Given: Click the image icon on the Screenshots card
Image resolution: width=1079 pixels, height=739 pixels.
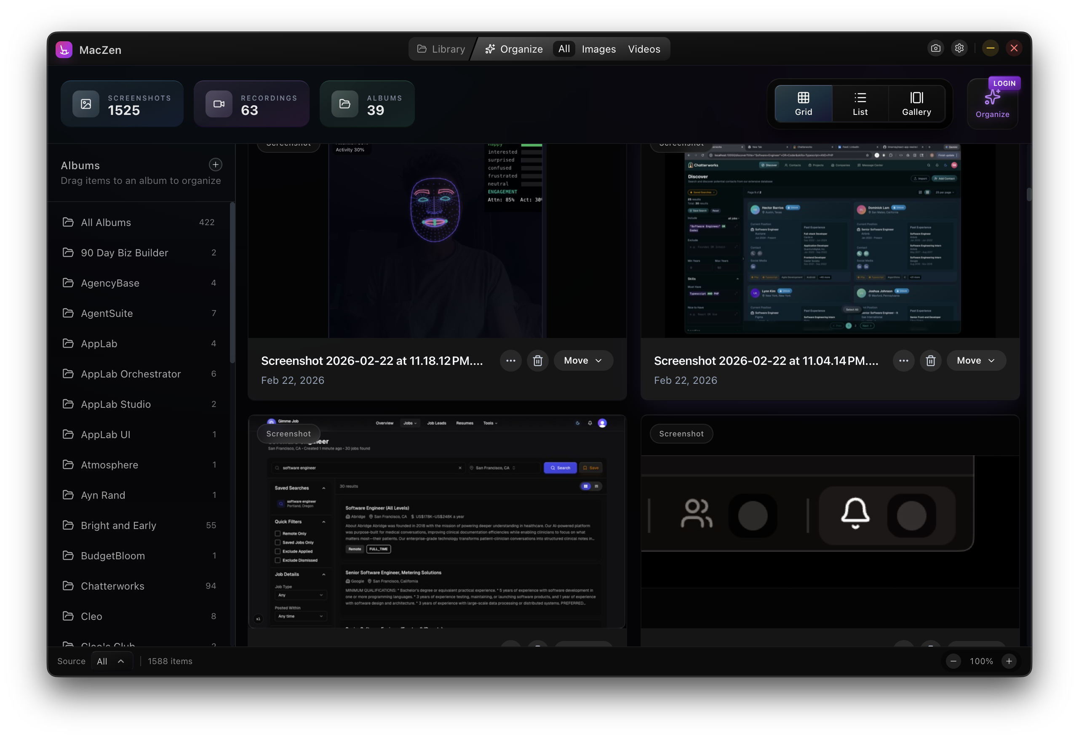Looking at the screenshot, I should (x=85, y=104).
